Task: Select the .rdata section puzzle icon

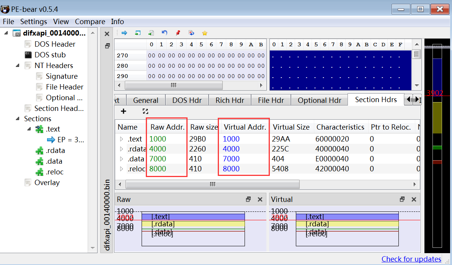Action: tap(39, 151)
